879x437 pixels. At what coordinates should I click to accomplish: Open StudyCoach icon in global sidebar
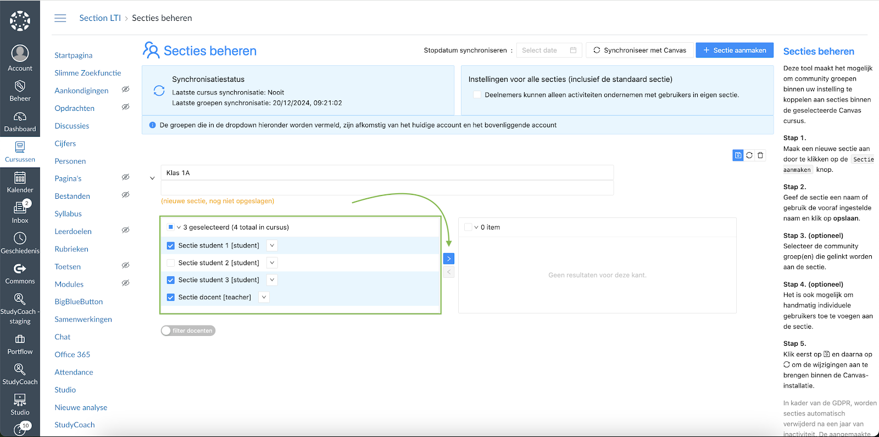coord(20,369)
